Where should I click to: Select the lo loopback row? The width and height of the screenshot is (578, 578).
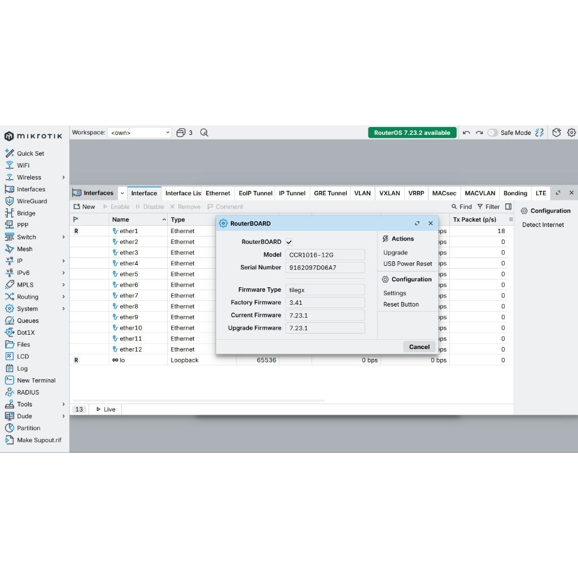click(290, 360)
